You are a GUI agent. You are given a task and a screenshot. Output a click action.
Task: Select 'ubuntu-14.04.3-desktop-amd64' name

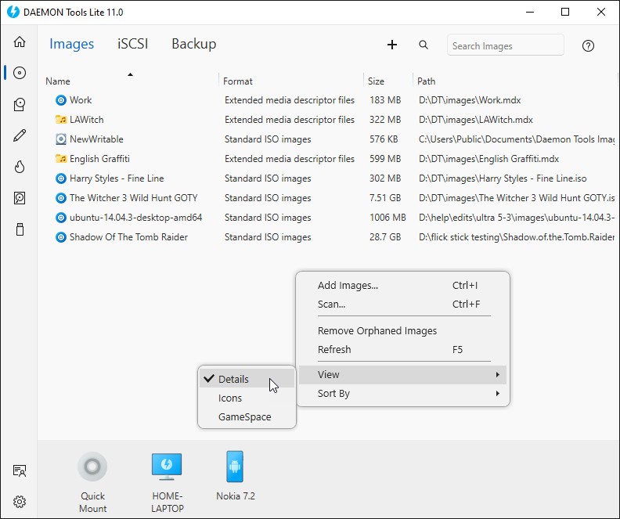coord(135,218)
